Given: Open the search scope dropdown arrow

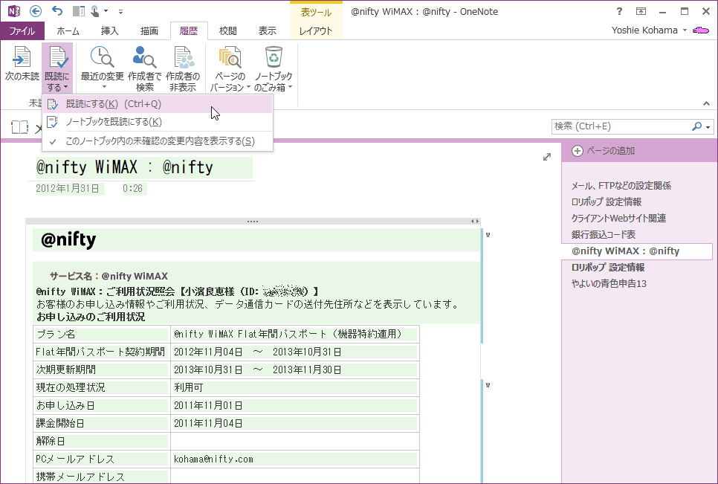Looking at the screenshot, I should point(708,127).
